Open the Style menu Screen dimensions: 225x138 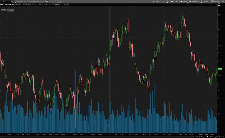click(x=184, y=1)
